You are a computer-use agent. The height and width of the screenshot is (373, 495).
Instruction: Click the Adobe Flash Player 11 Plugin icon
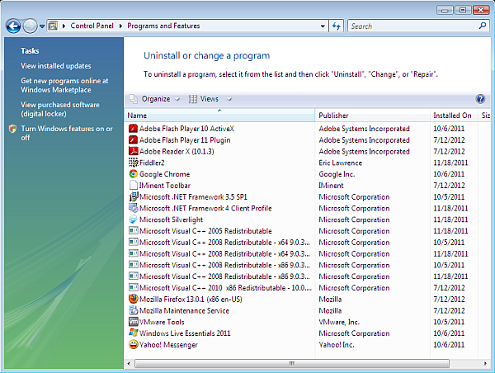133,140
